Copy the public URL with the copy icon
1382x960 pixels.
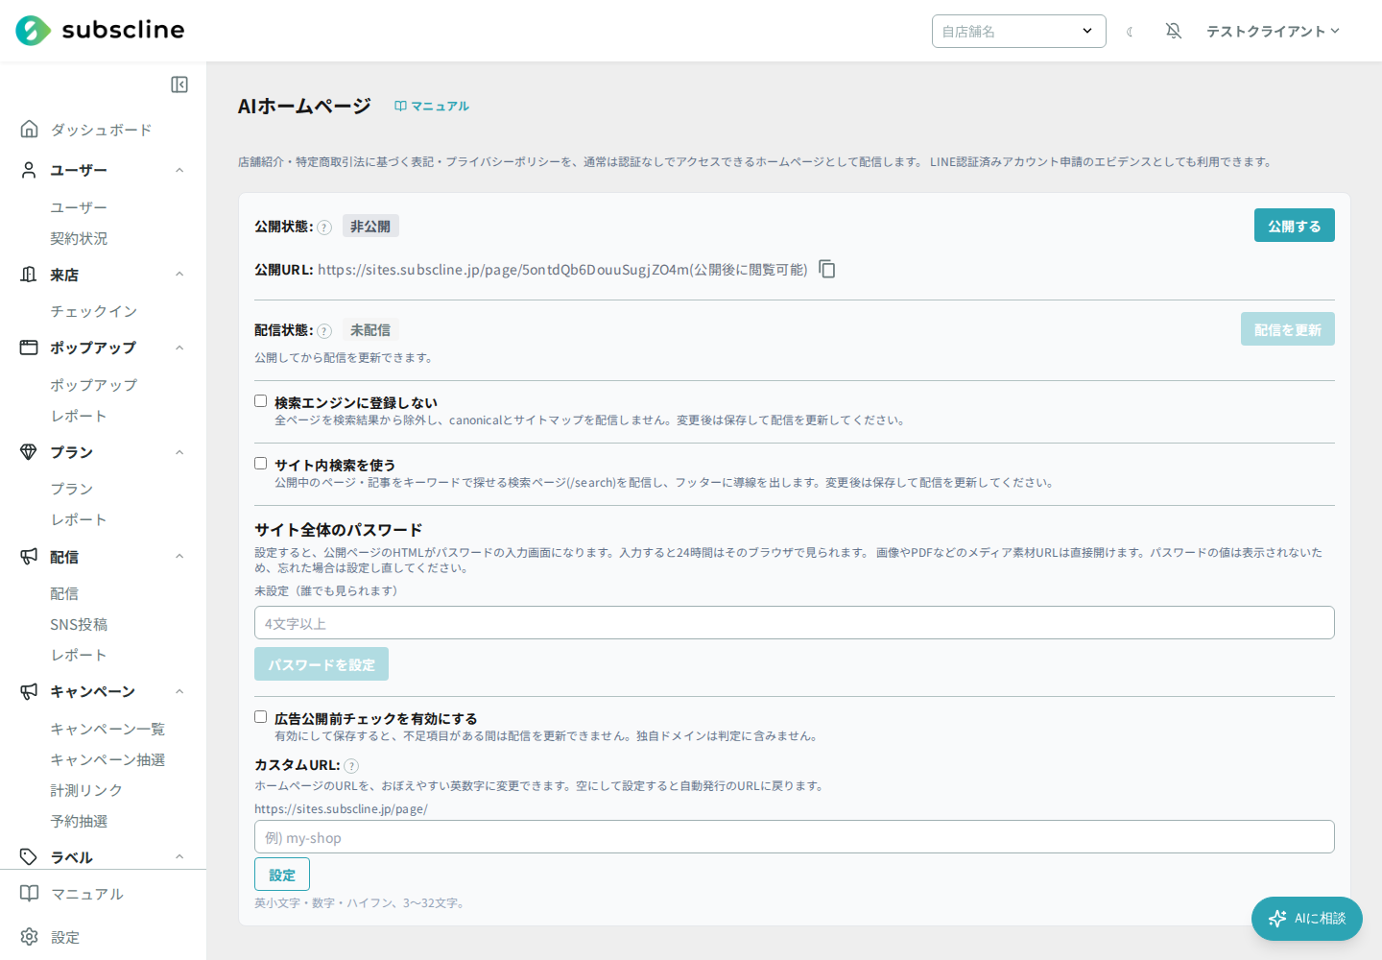(x=827, y=269)
